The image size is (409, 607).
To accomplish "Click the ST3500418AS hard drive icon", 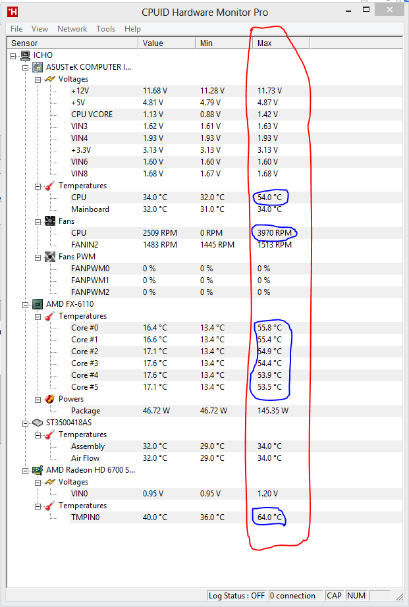I will pyautogui.click(x=38, y=423).
